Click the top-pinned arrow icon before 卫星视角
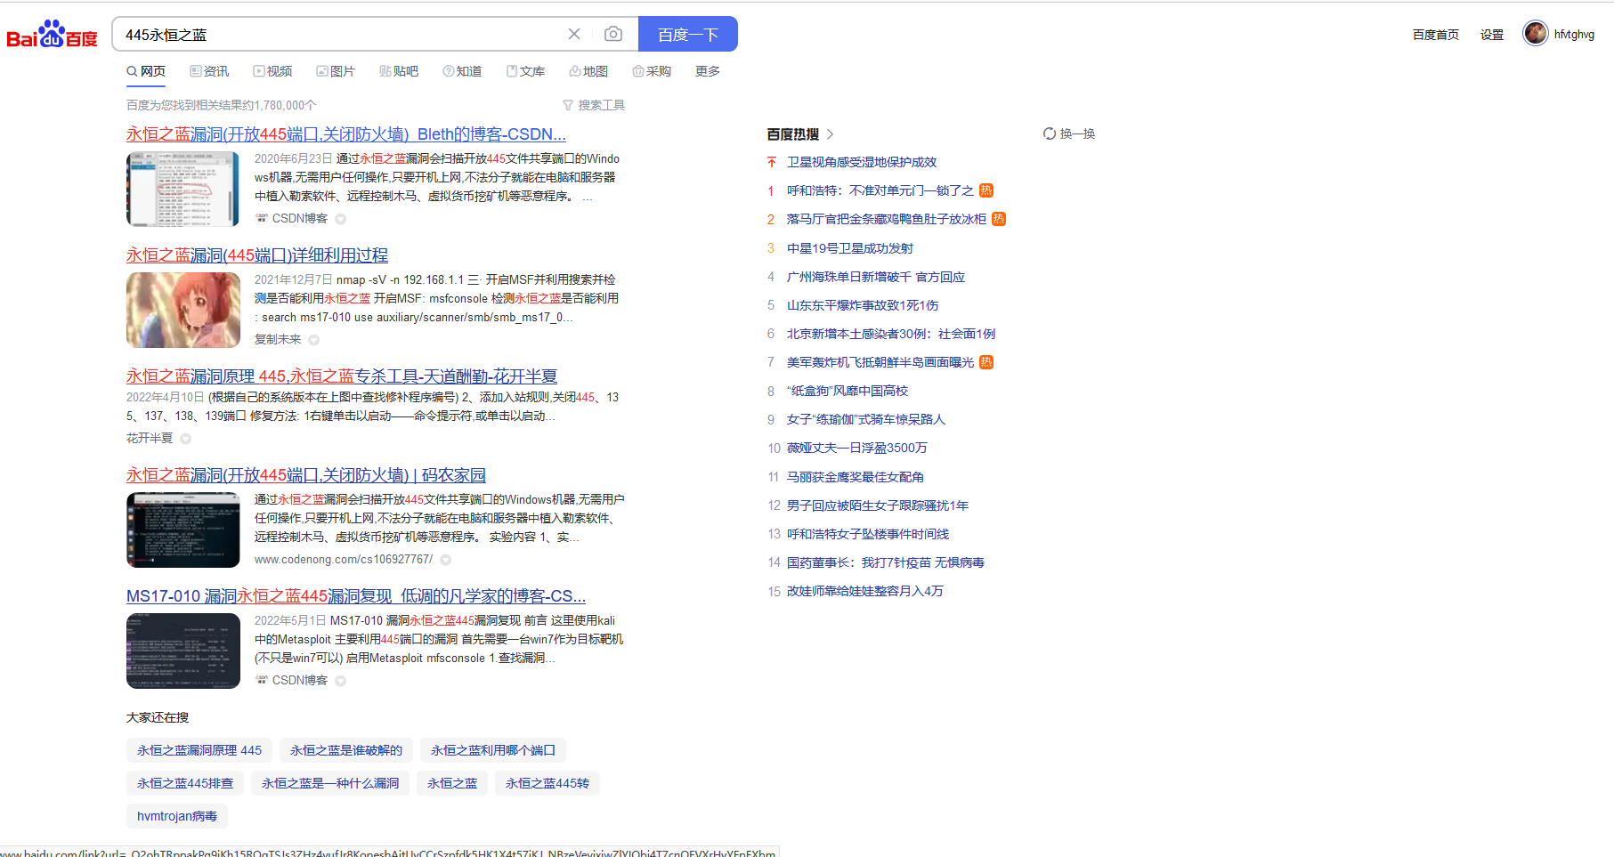1614x857 pixels. point(772,162)
